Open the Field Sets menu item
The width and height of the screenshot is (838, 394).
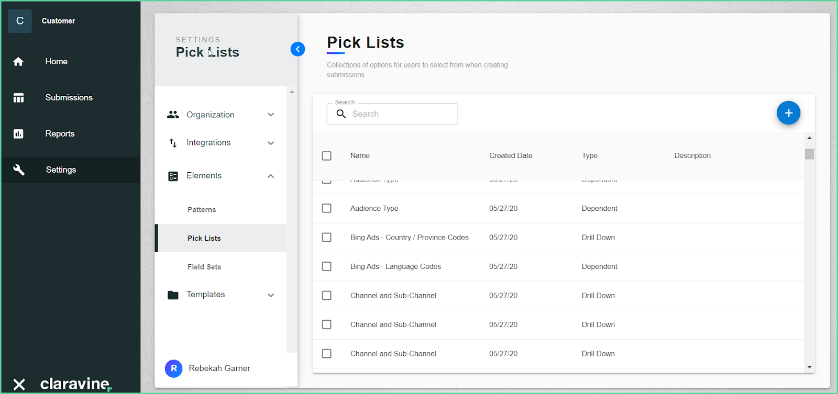[204, 267]
